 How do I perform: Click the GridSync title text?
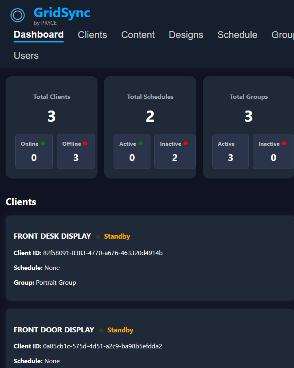[x=62, y=13]
